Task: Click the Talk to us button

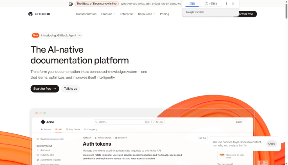Action: [71, 89]
